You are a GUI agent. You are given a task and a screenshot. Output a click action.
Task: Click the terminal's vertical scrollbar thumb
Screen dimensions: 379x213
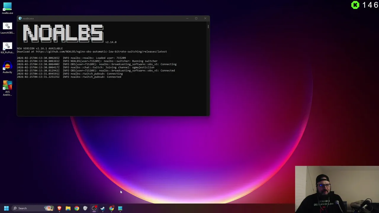(208, 27)
